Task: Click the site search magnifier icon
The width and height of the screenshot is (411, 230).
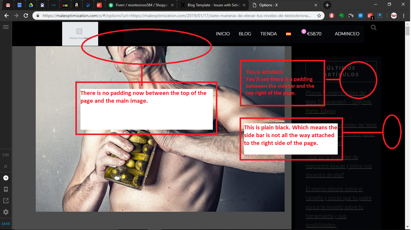Action: tap(373, 28)
